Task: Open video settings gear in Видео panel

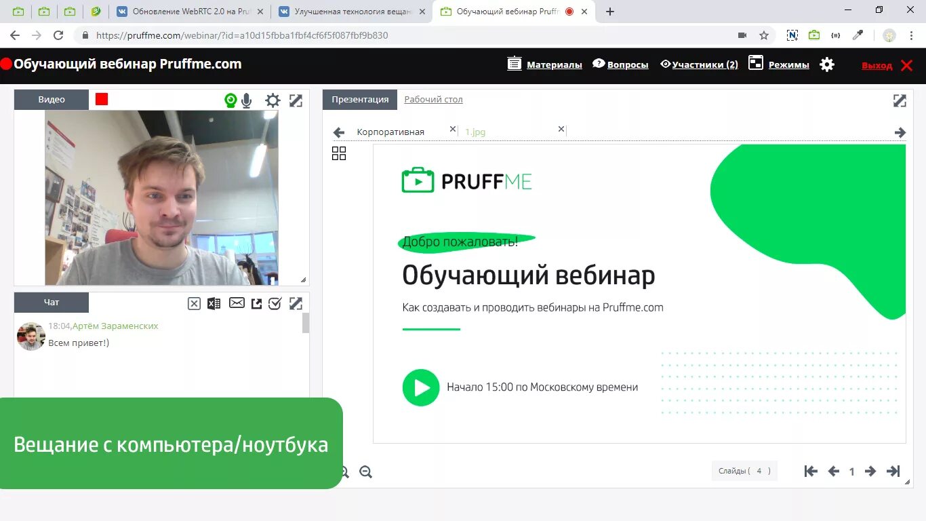Action: (273, 100)
